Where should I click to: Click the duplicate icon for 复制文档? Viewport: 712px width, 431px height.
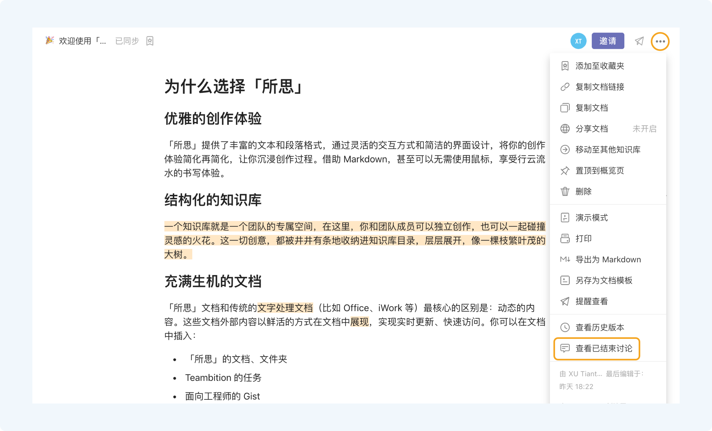coord(565,108)
